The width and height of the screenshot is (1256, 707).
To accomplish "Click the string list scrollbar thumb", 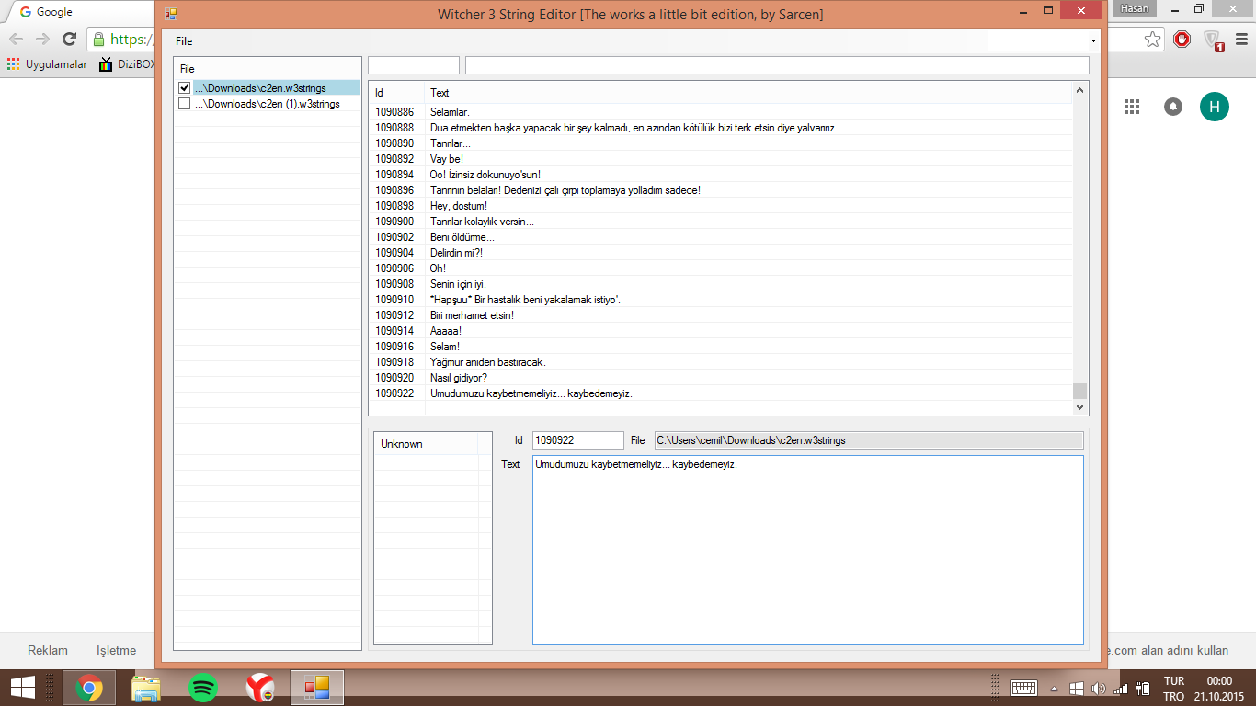I will pyautogui.click(x=1080, y=391).
